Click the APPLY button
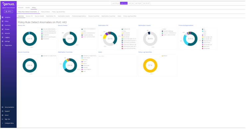Viewport: 246px width, 129px height. pyautogui.click(x=8, y=11)
